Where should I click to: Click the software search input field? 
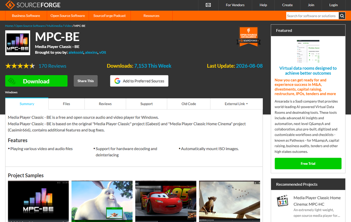coord(312,16)
